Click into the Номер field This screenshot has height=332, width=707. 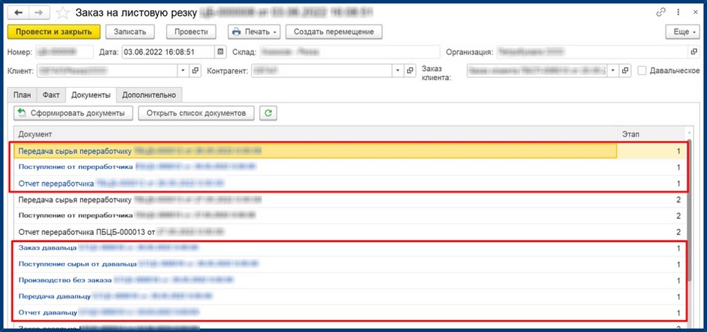(x=64, y=52)
